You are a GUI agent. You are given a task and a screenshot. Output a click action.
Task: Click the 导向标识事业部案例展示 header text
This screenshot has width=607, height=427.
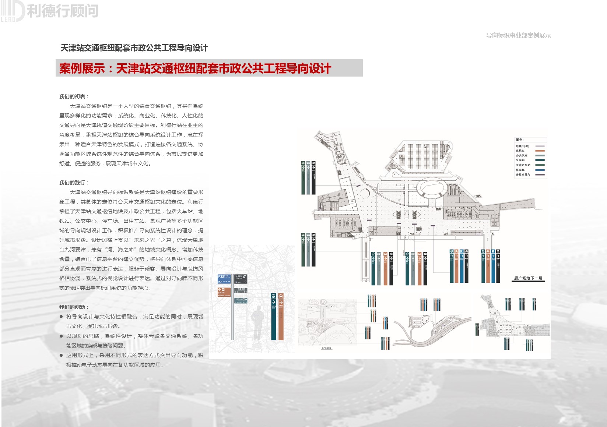[x=518, y=35]
